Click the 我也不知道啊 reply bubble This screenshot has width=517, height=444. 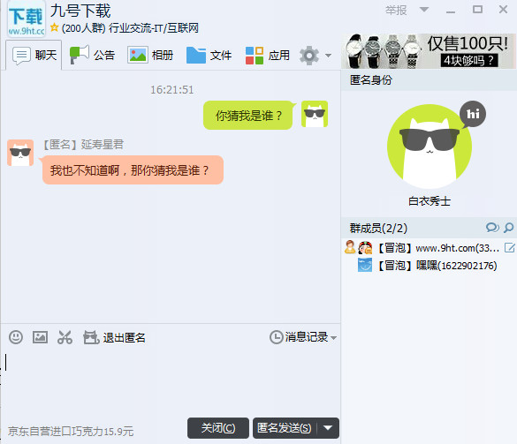click(x=132, y=170)
